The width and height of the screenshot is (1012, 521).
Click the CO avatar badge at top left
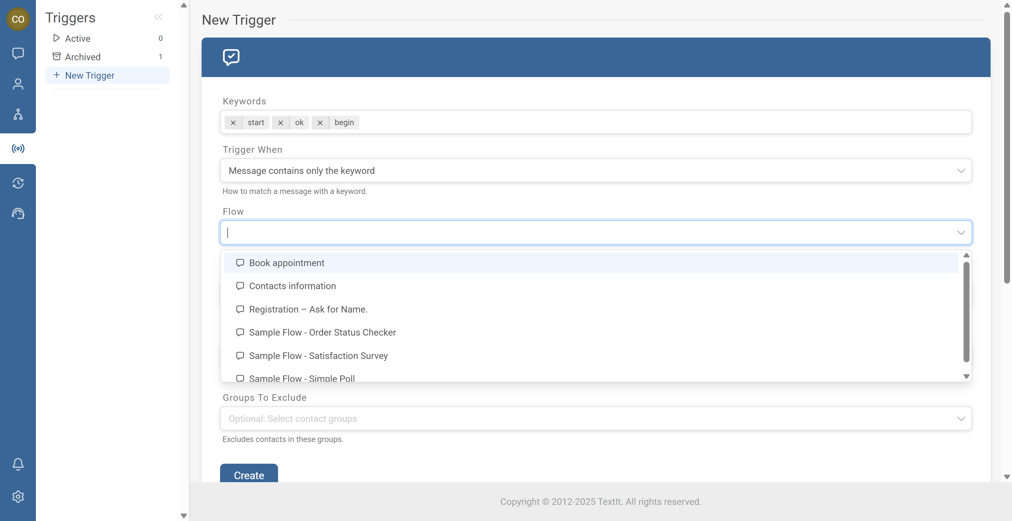18,19
